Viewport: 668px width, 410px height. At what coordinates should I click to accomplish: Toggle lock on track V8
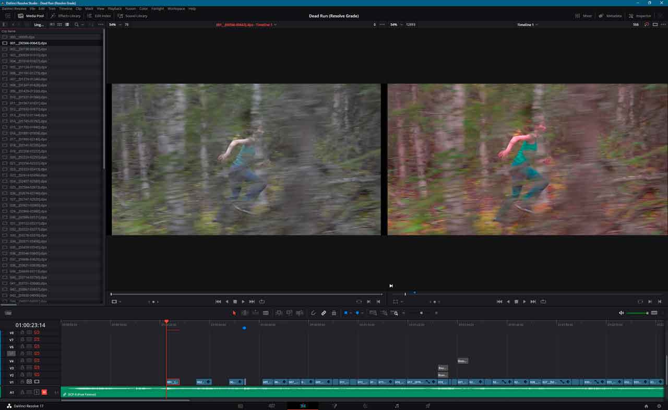point(22,332)
